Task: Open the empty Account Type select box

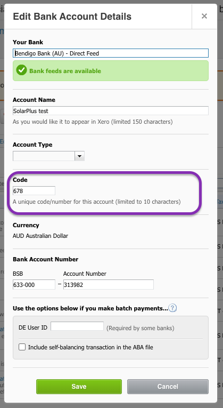Action: click(x=48, y=156)
